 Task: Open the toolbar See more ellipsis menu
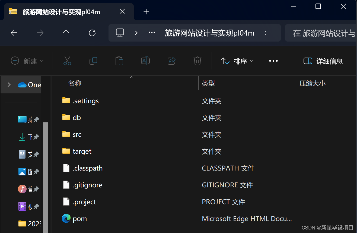[x=273, y=61]
